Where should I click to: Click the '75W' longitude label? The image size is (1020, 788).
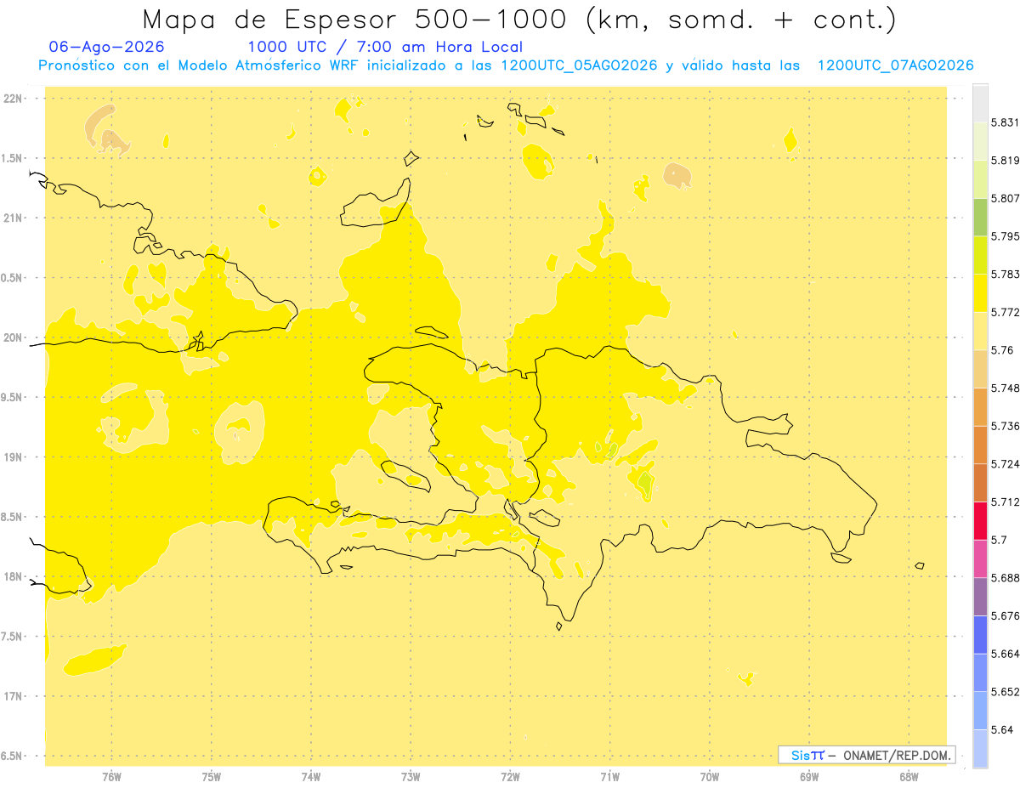pos(212,777)
